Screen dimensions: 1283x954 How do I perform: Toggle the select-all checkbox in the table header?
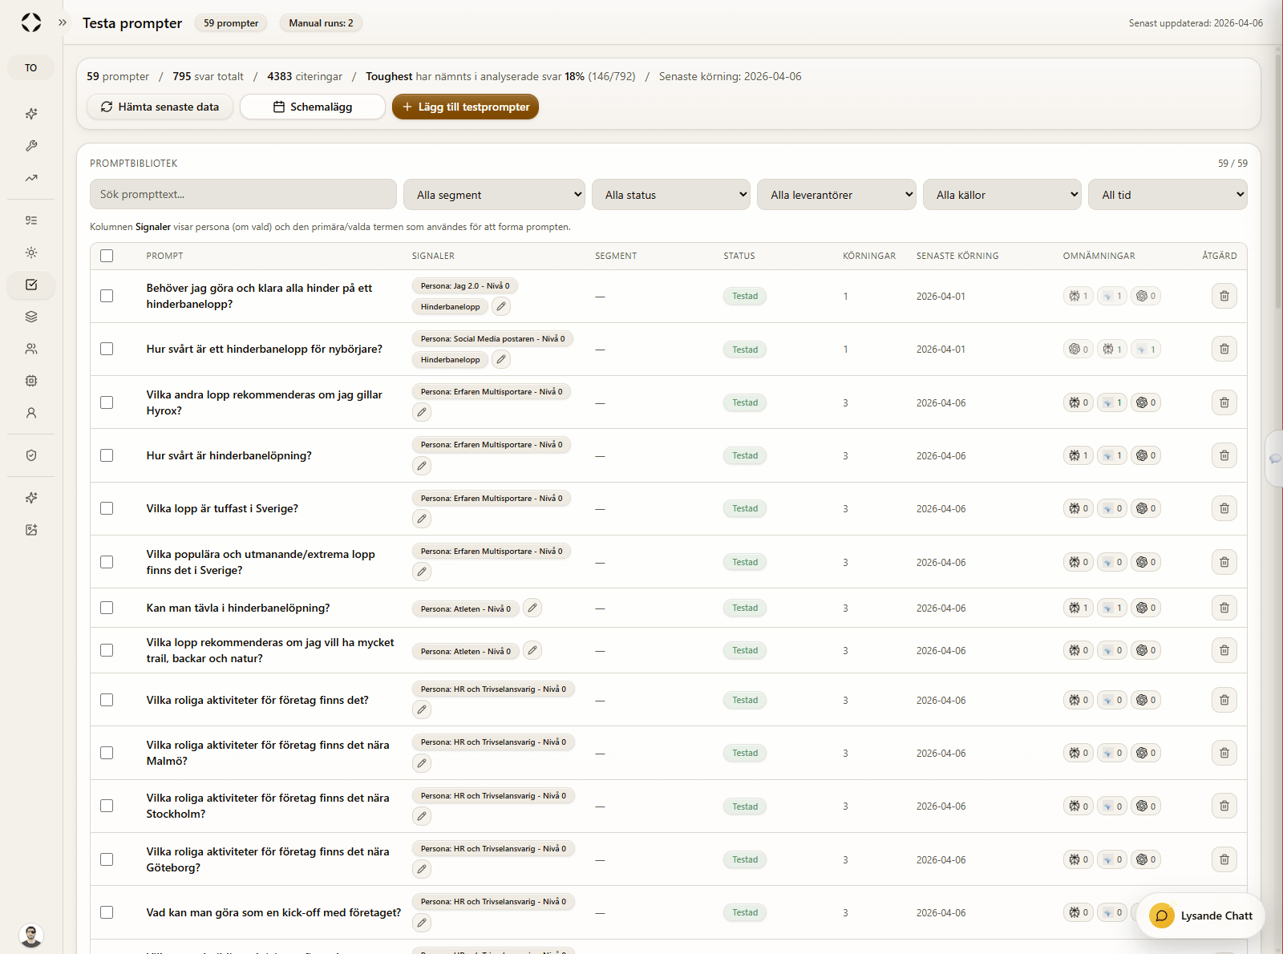point(107,256)
